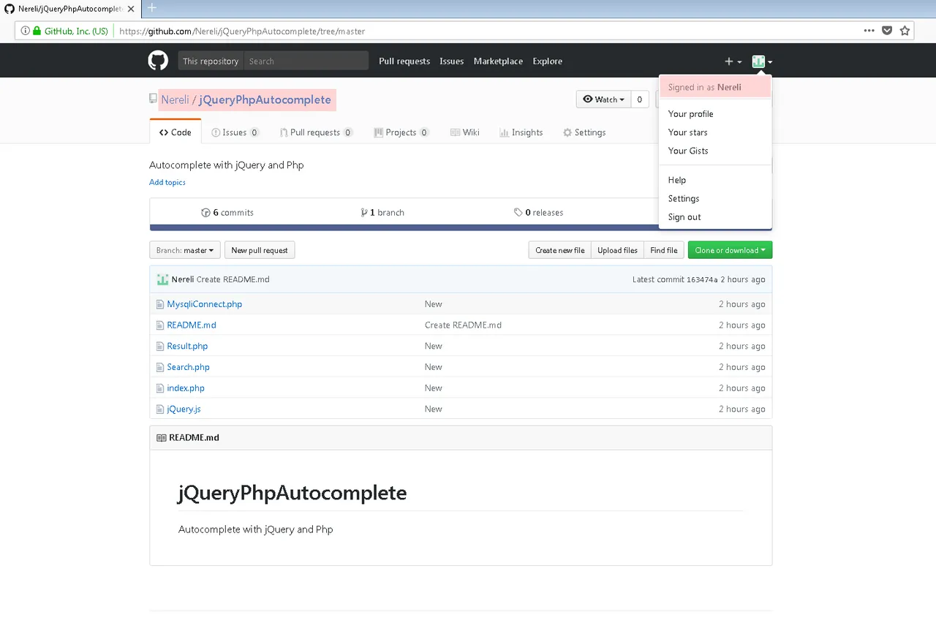Switch to Pull requests repository tab
Screen dimensions: 936x623
click(316, 132)
